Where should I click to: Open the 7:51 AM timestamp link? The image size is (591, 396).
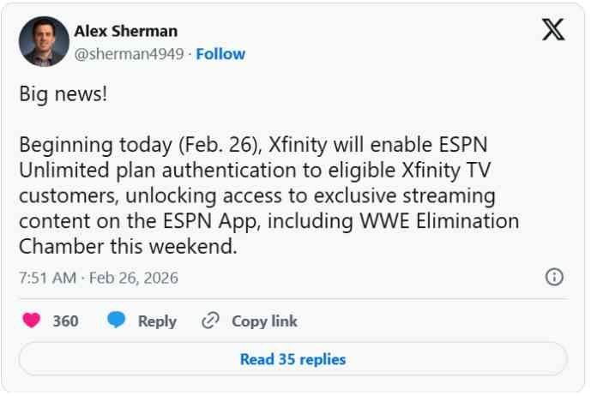coord(46,279)
